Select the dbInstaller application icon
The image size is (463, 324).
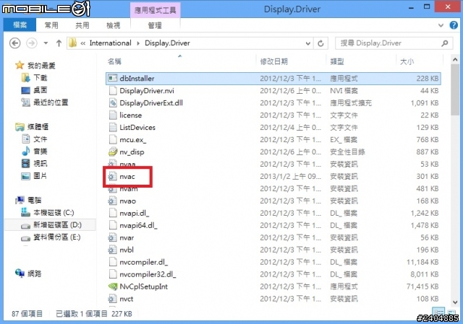113,79
